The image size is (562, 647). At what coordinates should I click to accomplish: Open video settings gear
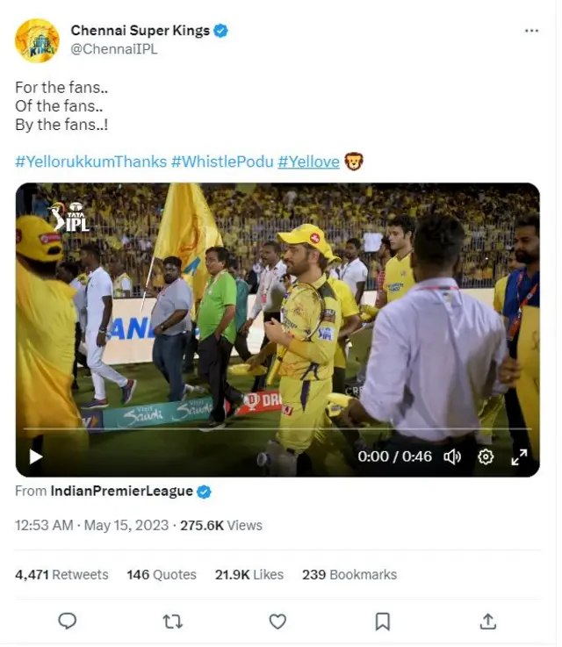(486, 456)
